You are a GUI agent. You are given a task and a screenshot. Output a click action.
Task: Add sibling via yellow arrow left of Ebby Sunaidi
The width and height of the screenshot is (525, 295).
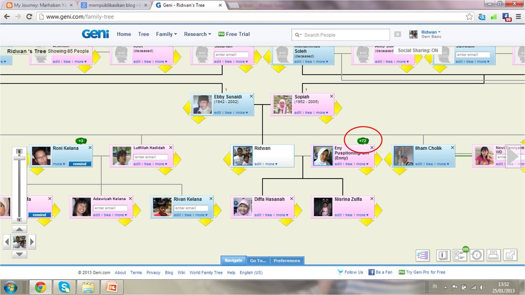[187, 108]
